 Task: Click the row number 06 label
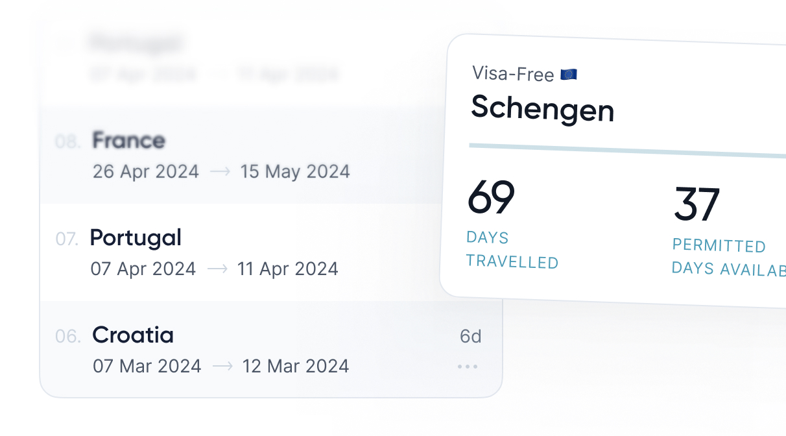click(68, 336)
